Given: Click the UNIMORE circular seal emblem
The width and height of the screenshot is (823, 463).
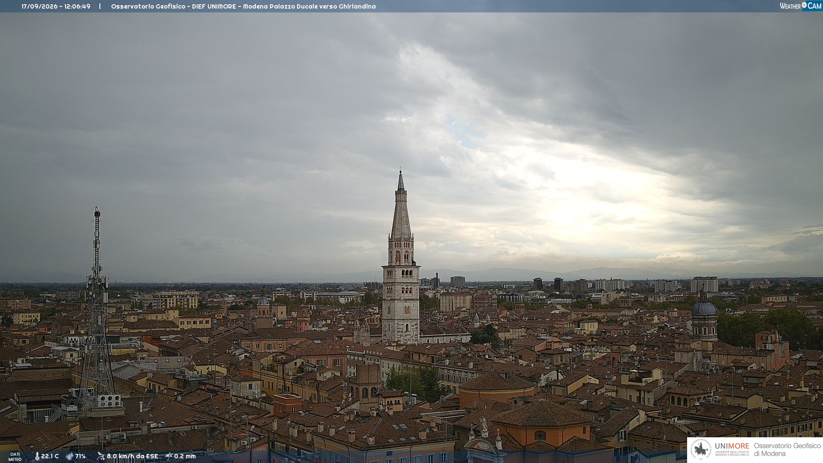Looking at the screenshot, I should (x=701, y=449).
